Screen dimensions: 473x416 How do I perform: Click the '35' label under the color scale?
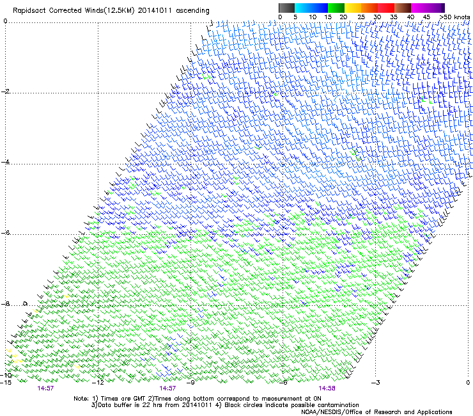[x=394, y=17]
